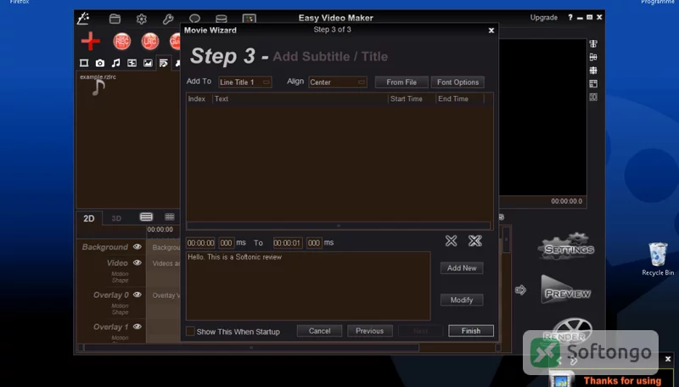Click the right arrow icon next to Preview

(520, 290)
